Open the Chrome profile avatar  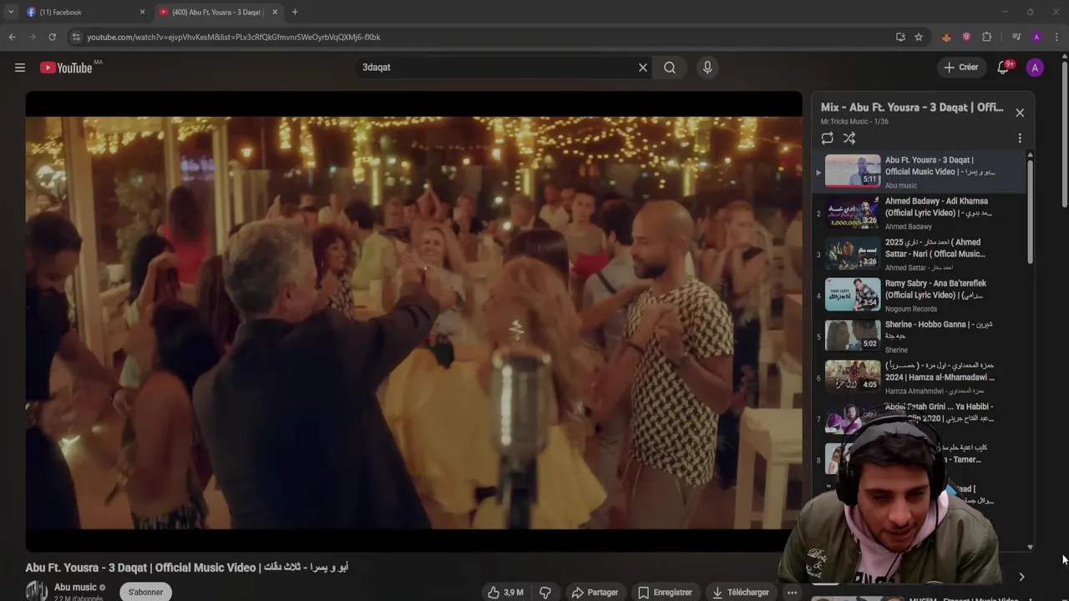click(1036, 37)
